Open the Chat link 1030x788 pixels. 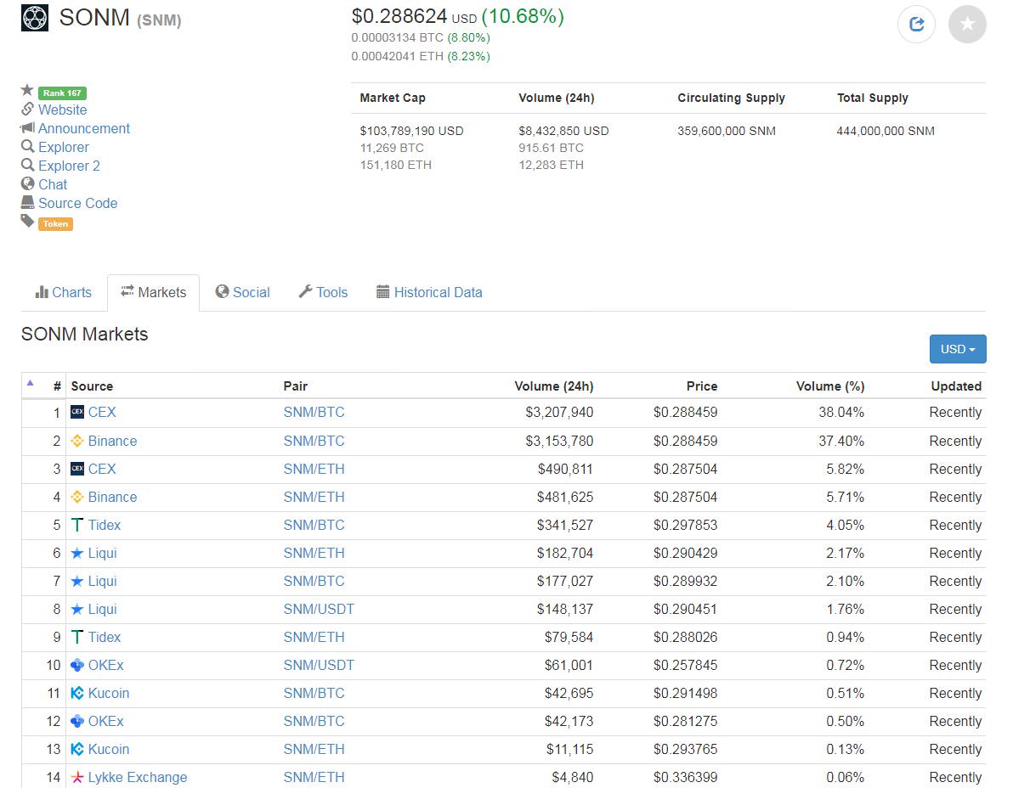point(53,184)
